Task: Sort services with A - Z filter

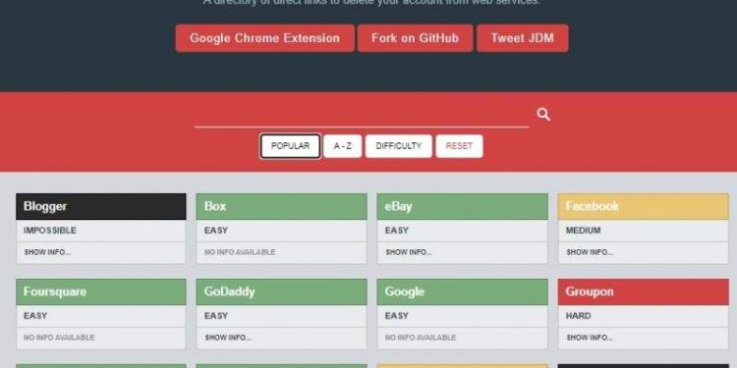Action: coord(343,146)
